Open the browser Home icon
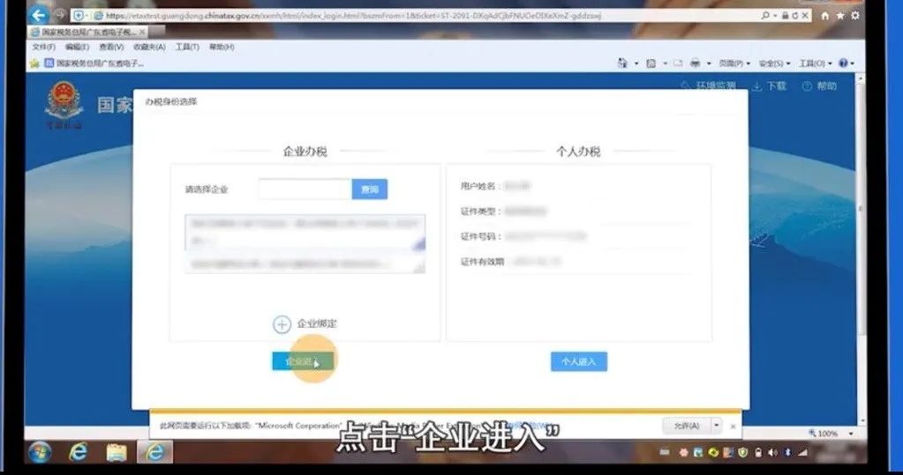Image resolution: width=903 pixels, height=475 pixels. pyautogui.click(x=824, y=16)
